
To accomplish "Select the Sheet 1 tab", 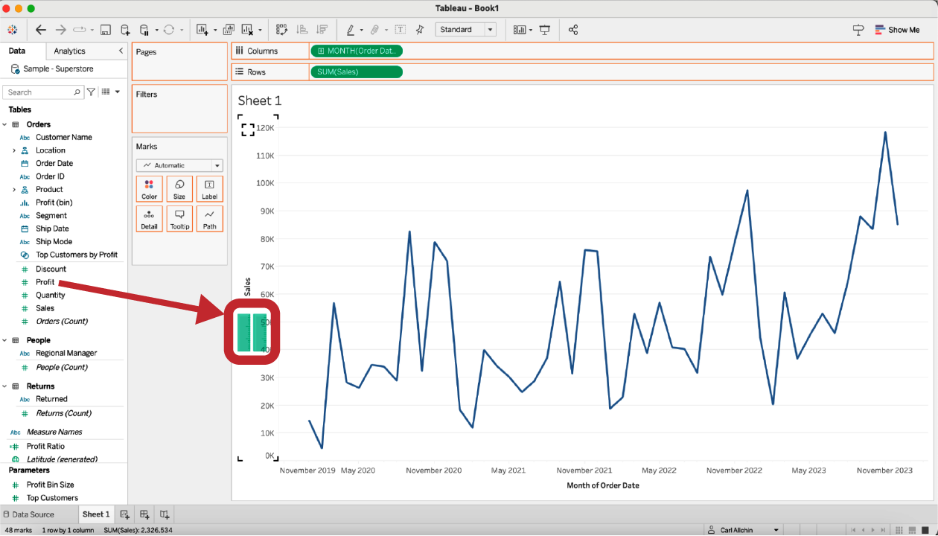I will tap(96, 514).
